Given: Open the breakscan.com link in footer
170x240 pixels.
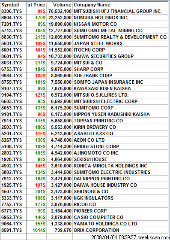Looking at the screenshot, I should pos(154,237).
